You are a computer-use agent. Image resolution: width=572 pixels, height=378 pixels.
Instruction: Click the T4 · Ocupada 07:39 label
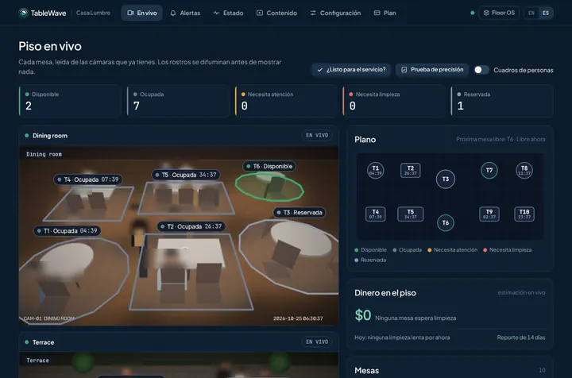(88, 179)
